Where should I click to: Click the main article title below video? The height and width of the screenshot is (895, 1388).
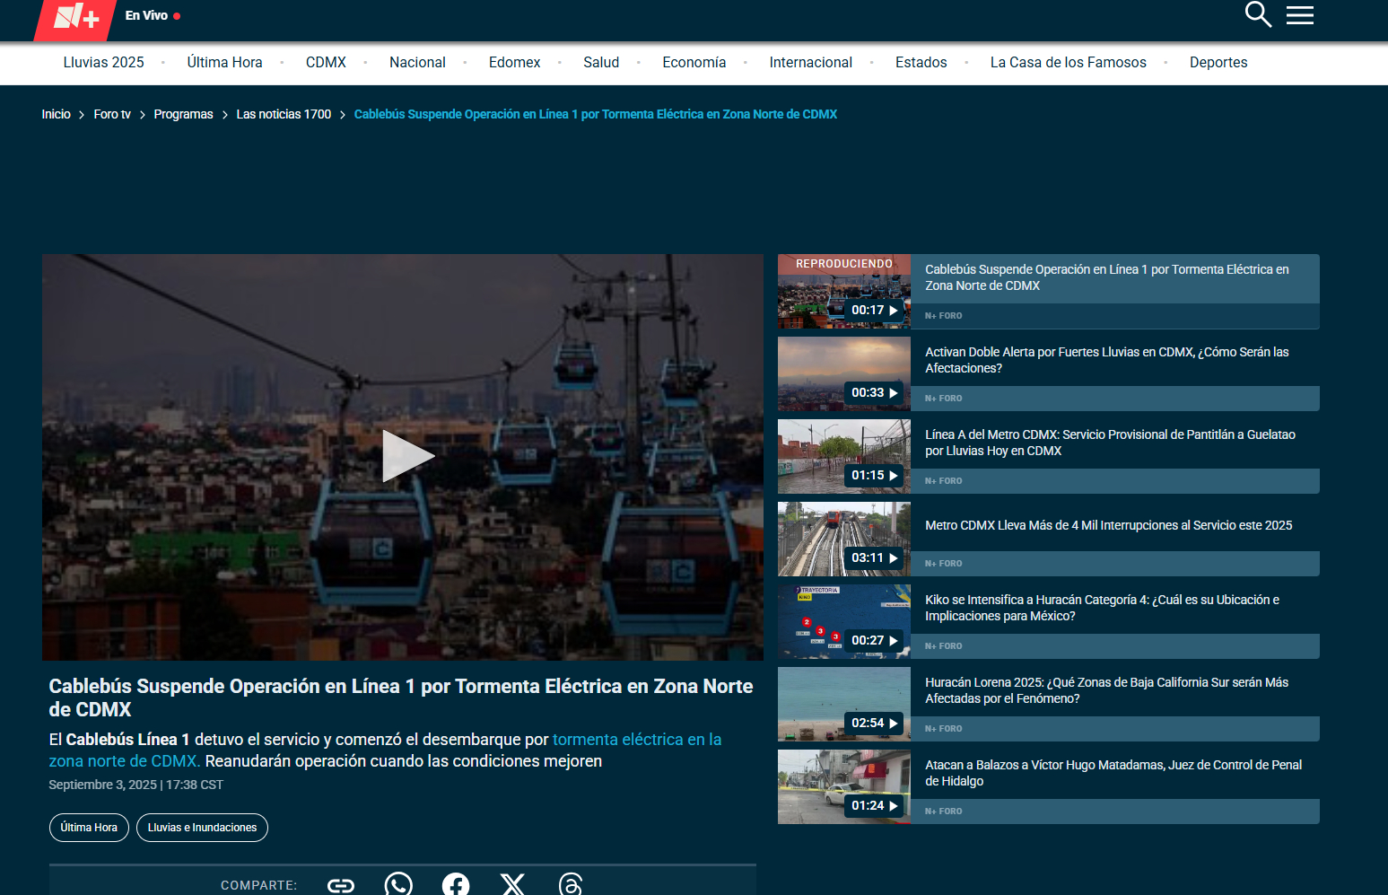click(401, 698)
